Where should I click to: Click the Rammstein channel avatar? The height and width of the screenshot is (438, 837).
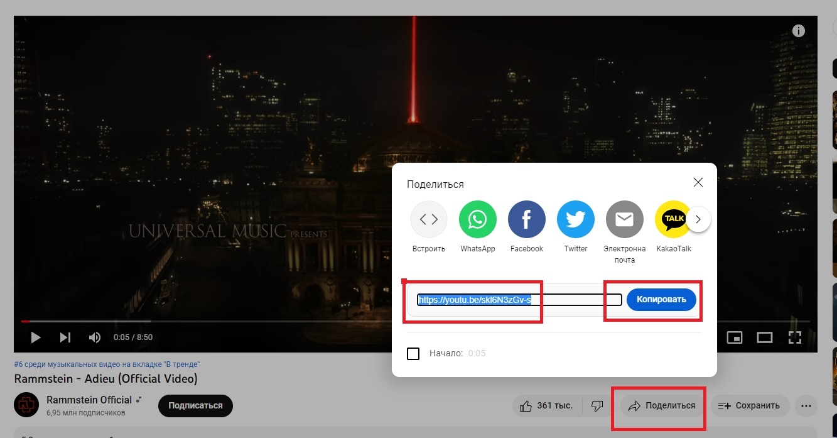coord(27,405)
